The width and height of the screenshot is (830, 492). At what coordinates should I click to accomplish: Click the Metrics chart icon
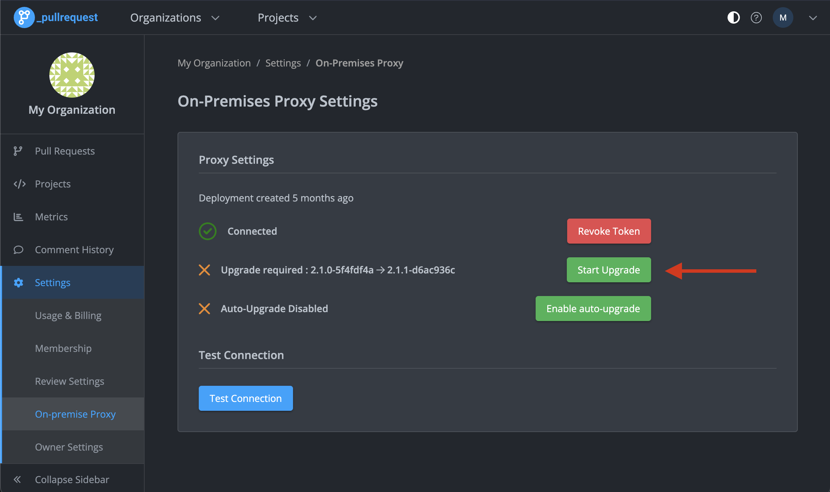(x=18, y=217)
